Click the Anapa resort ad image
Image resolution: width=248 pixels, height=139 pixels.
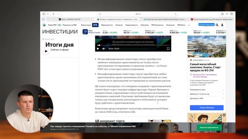[207, 46]
